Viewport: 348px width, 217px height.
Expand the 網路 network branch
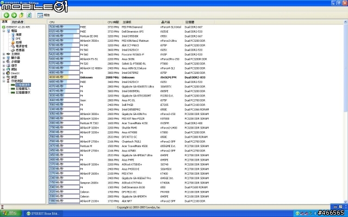tap(4, 69)
